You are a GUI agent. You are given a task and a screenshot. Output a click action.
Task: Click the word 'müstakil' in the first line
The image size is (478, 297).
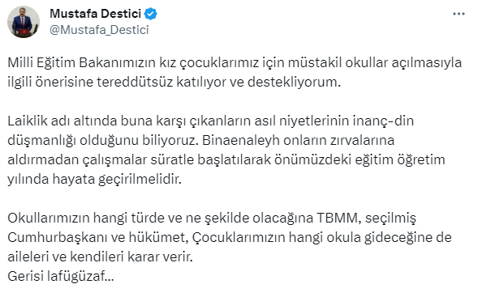(315, 63)
